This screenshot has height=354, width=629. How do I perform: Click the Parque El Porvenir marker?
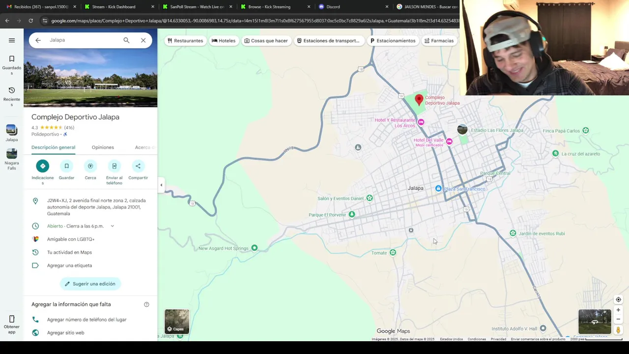tap(352, 214)
